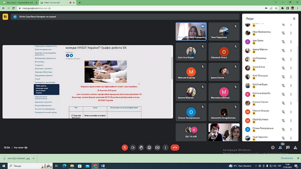This screenshot has height=169, width=301.
Task: Open File Explorer from the taskbar
Action: coord(72,166)
